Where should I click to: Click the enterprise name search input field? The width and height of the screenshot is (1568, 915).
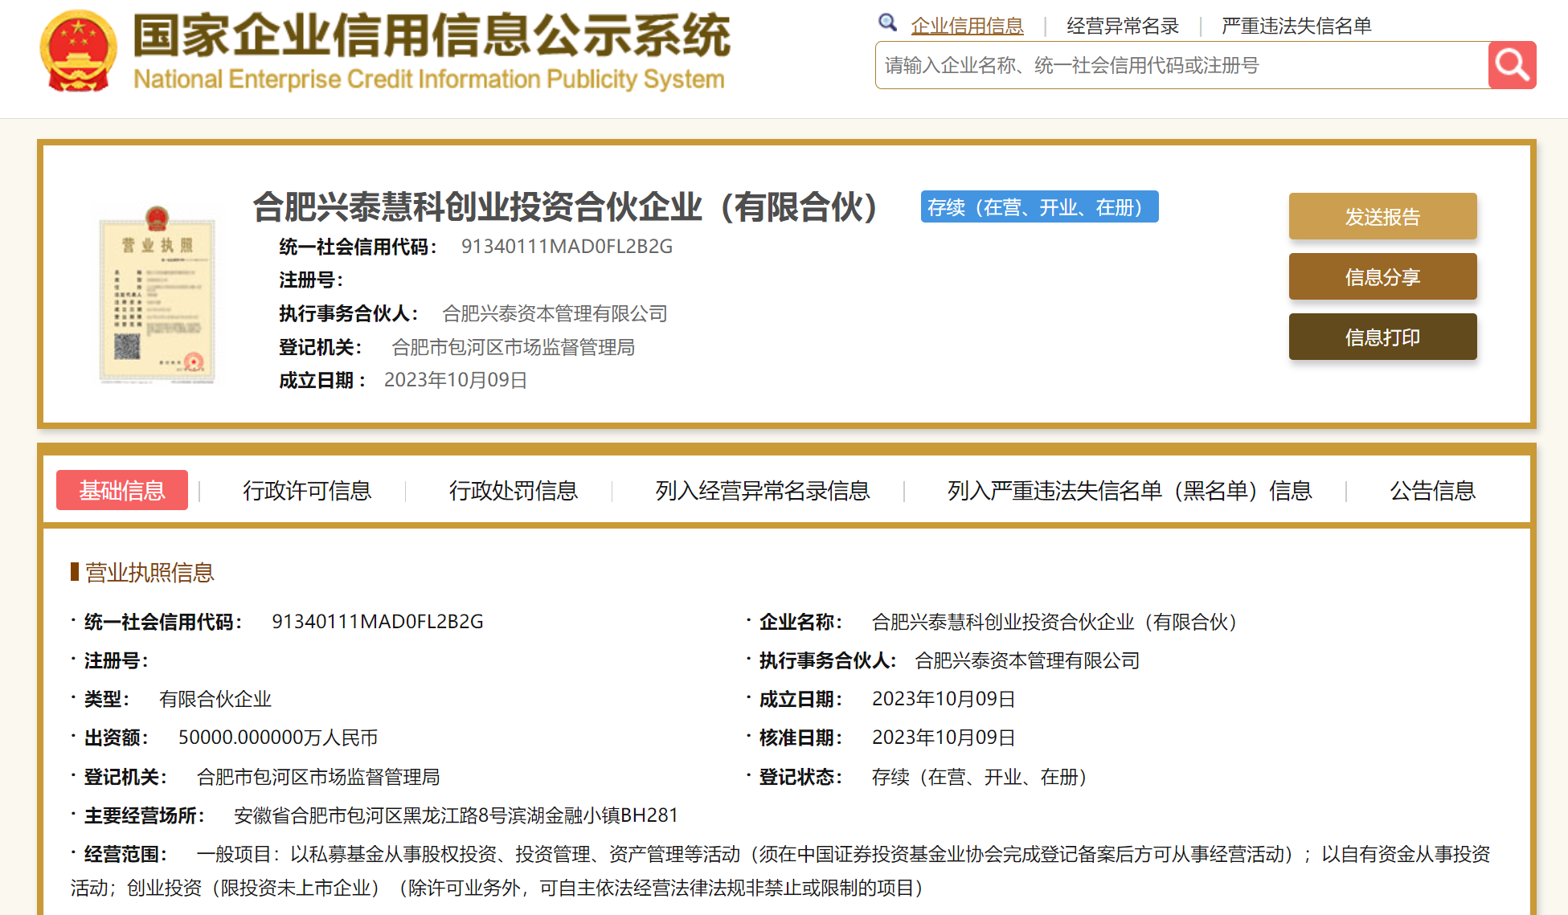coord(1181,65)
